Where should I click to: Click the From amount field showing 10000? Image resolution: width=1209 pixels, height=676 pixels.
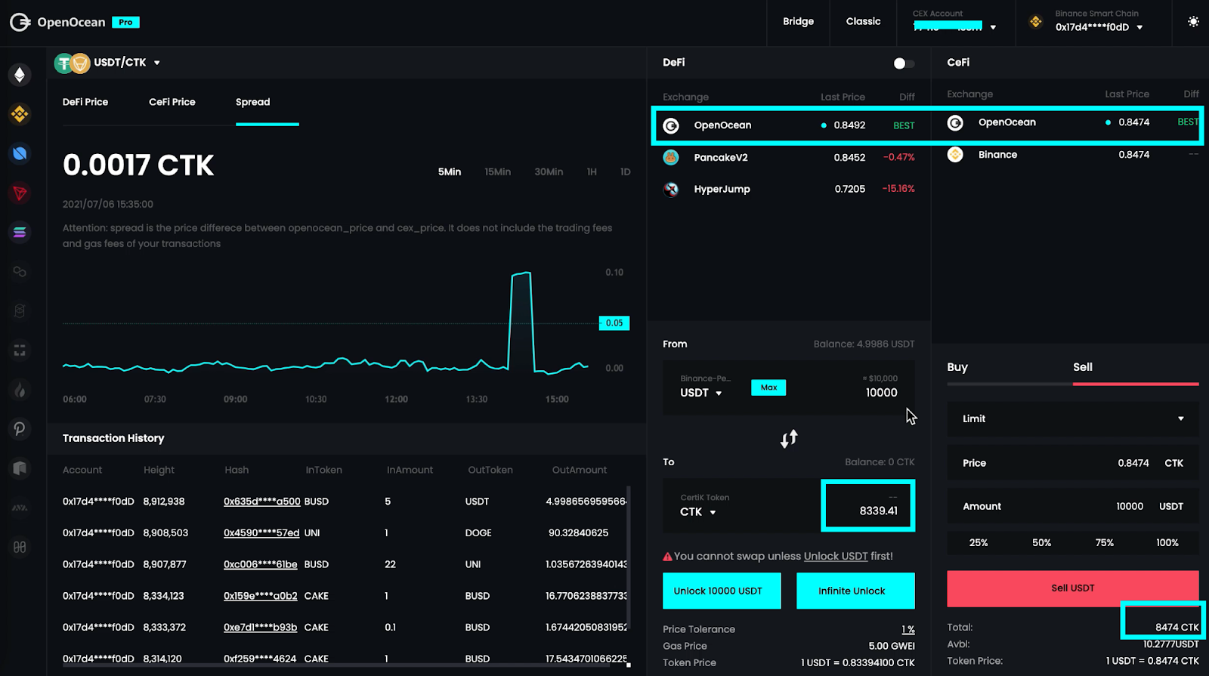pyautogui.click(x=881, y=393)
